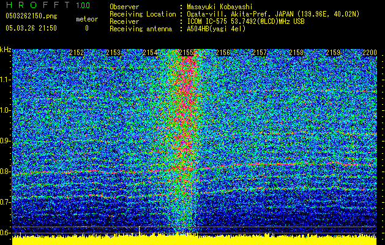The height and width of the screenshot is (245, 385).
Task: Click frequency axis label 0.8
Action: (x=5, y=171)
